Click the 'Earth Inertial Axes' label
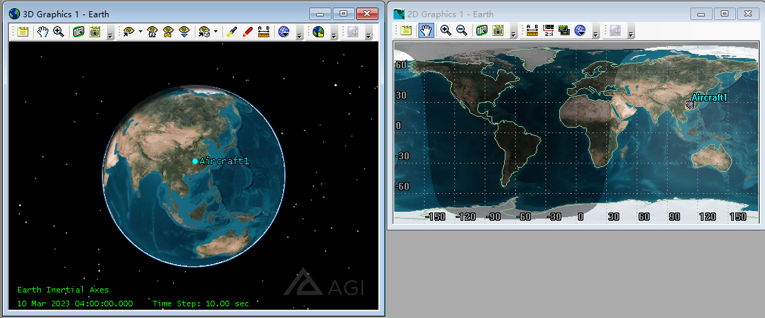765x318 pixels. [x=63, y=290]
